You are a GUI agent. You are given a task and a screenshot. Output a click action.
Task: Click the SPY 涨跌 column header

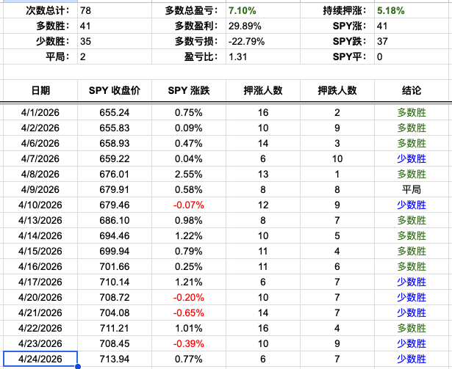pos(189,90)
